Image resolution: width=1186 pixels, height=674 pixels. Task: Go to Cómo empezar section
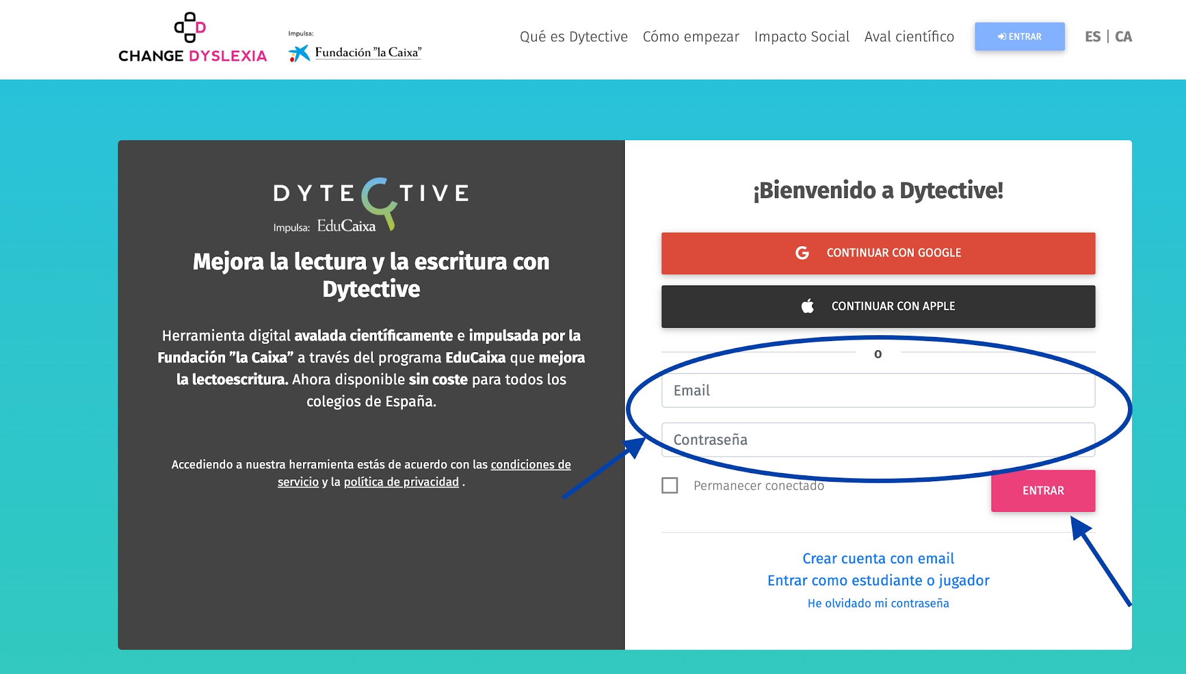click(x=691, y=36)
